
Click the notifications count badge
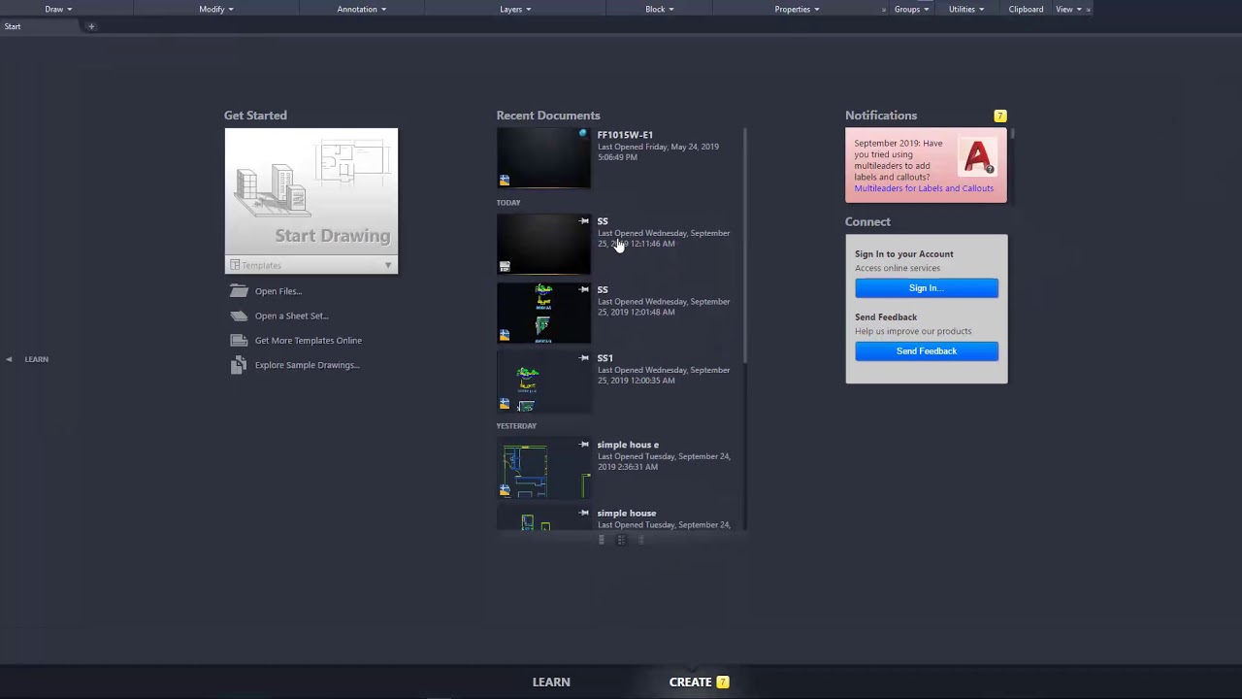(1000, 116)
